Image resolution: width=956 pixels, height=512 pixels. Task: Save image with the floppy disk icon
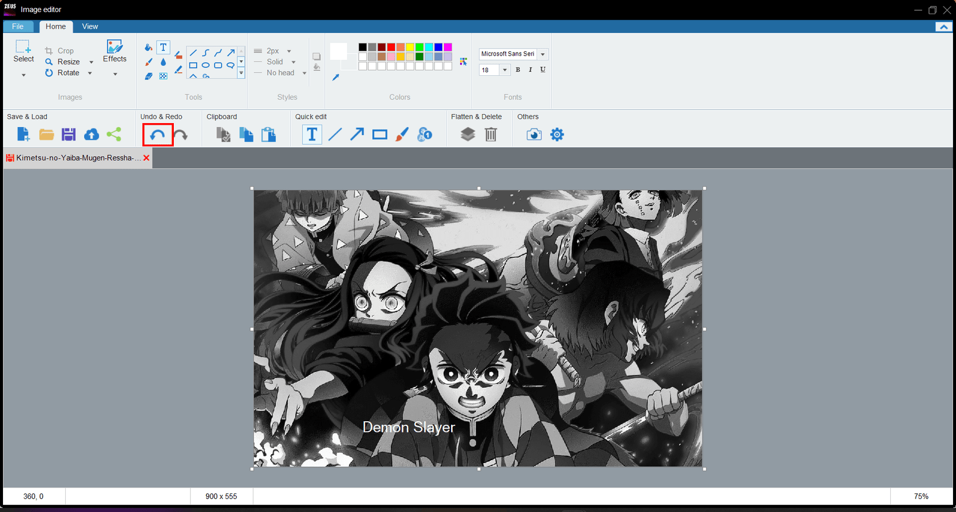click(x=69, y=134)
